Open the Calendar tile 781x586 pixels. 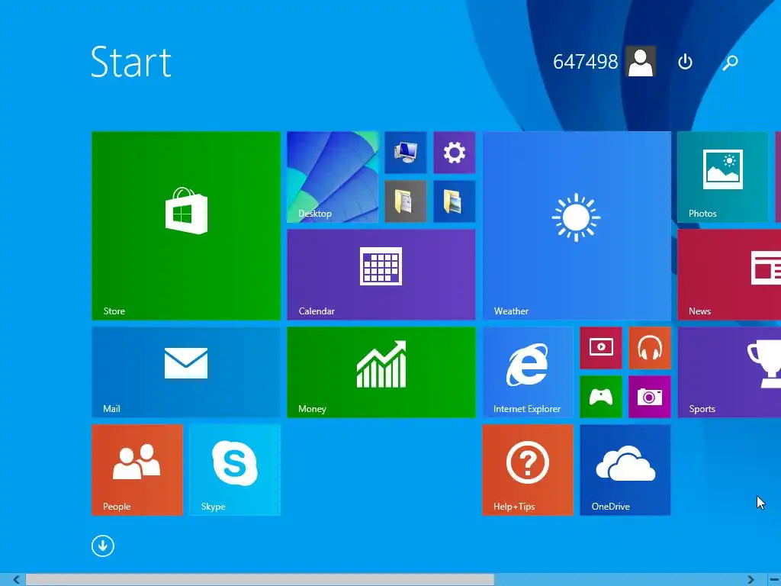click(381, 275)
